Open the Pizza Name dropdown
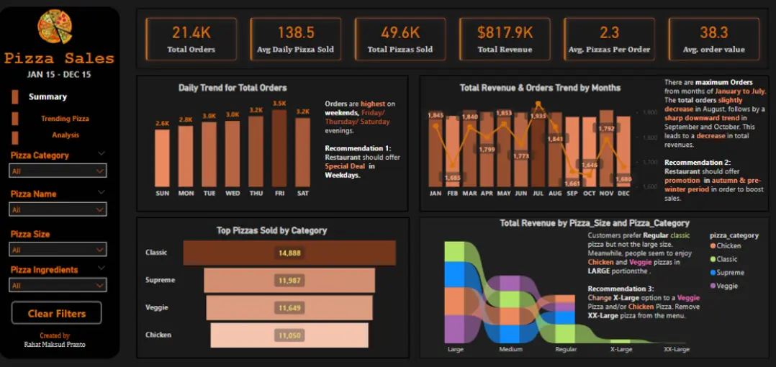This screenshot has width=776, height=367. click(58, 209)
